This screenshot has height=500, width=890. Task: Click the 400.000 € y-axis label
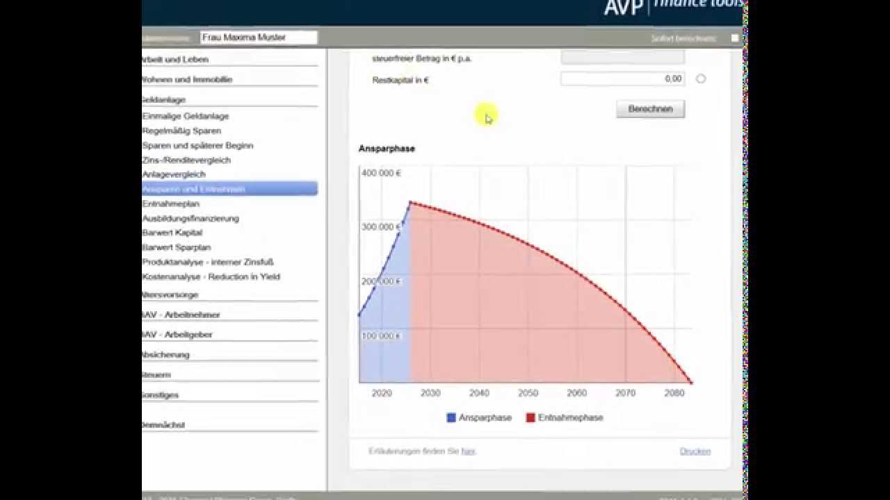(x=381, y=173)
